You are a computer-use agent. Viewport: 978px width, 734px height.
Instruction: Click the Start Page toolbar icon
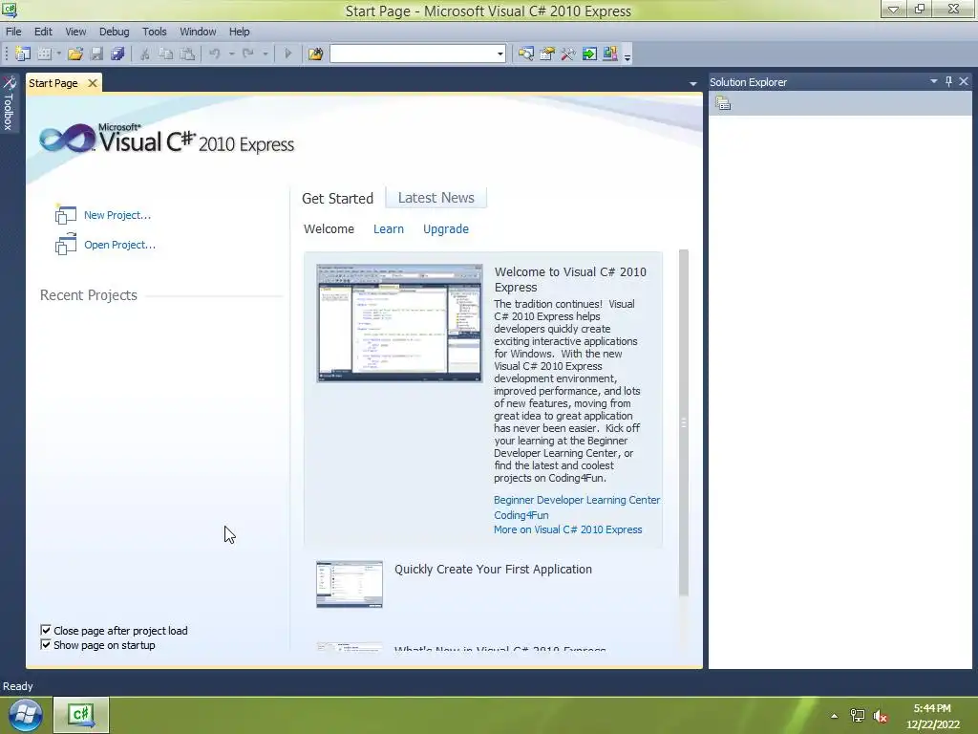[588, 54]
